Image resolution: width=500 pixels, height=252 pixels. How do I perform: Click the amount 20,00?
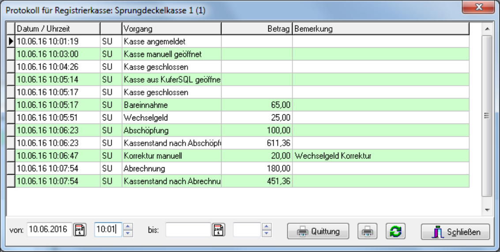(x=281, y=156)
